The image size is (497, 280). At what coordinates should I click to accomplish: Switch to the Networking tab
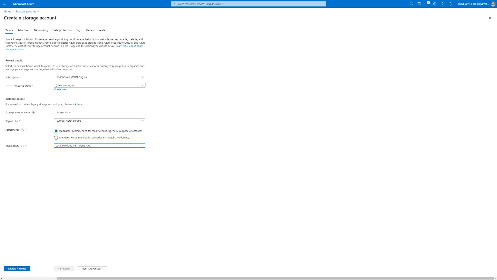pos(41,30)
